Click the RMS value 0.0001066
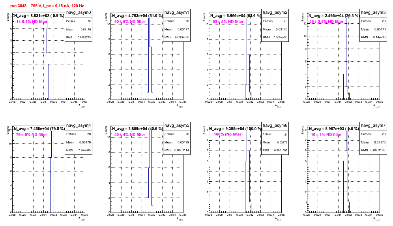Image resolution: width=393 pixels, height=226 pixels. [281, 151]
